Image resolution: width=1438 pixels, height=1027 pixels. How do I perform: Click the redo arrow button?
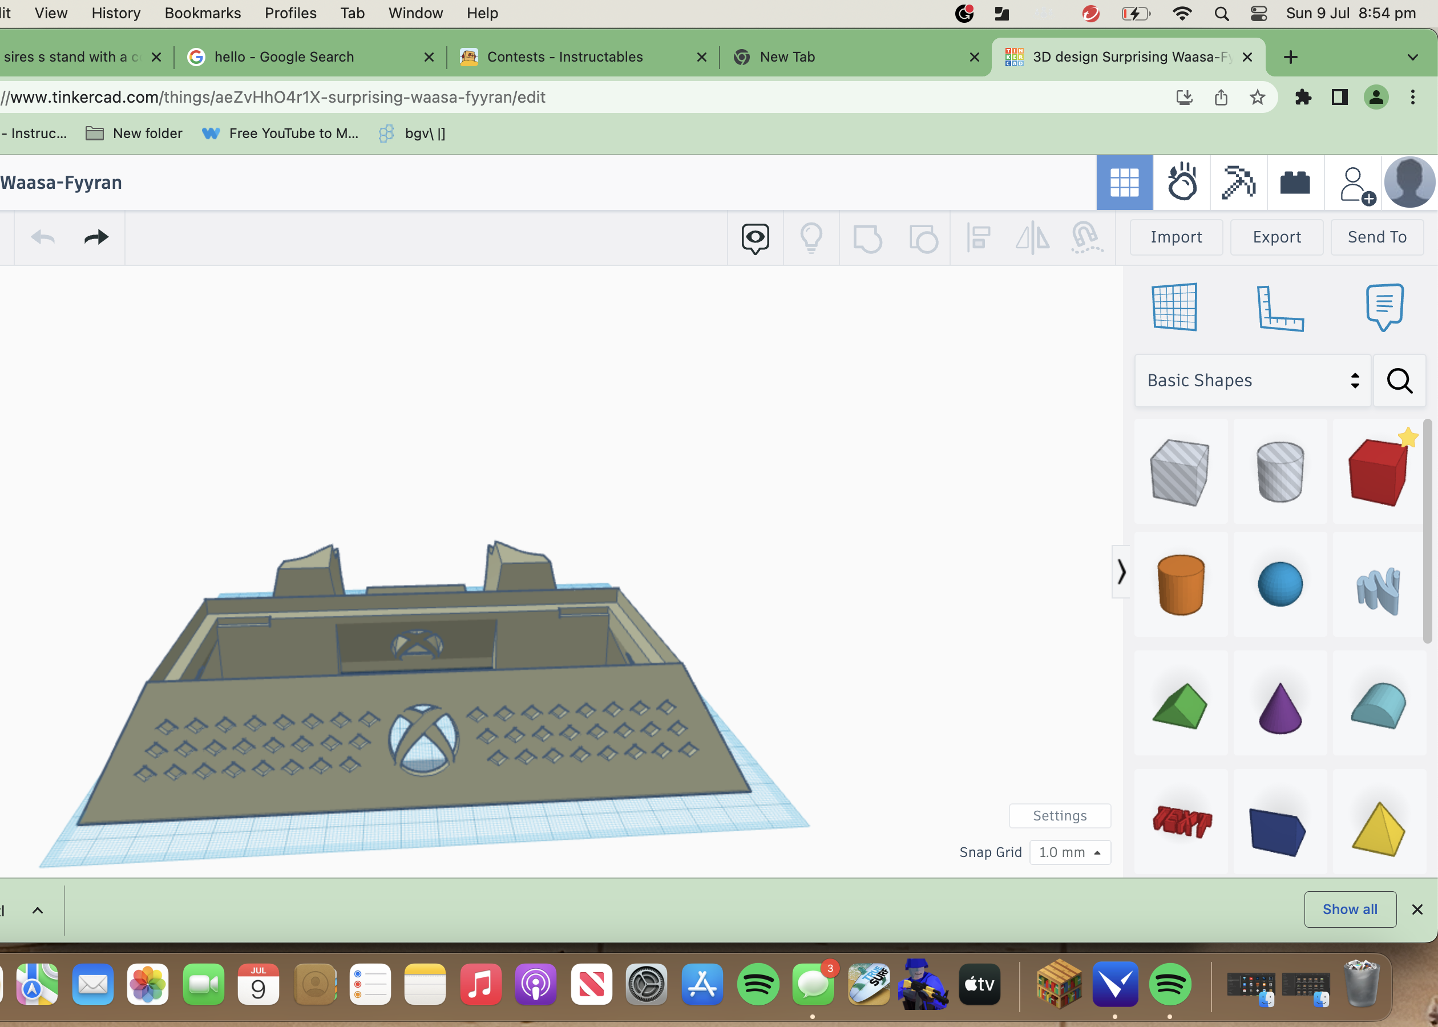pyautogui.click(x=96, y=238)
